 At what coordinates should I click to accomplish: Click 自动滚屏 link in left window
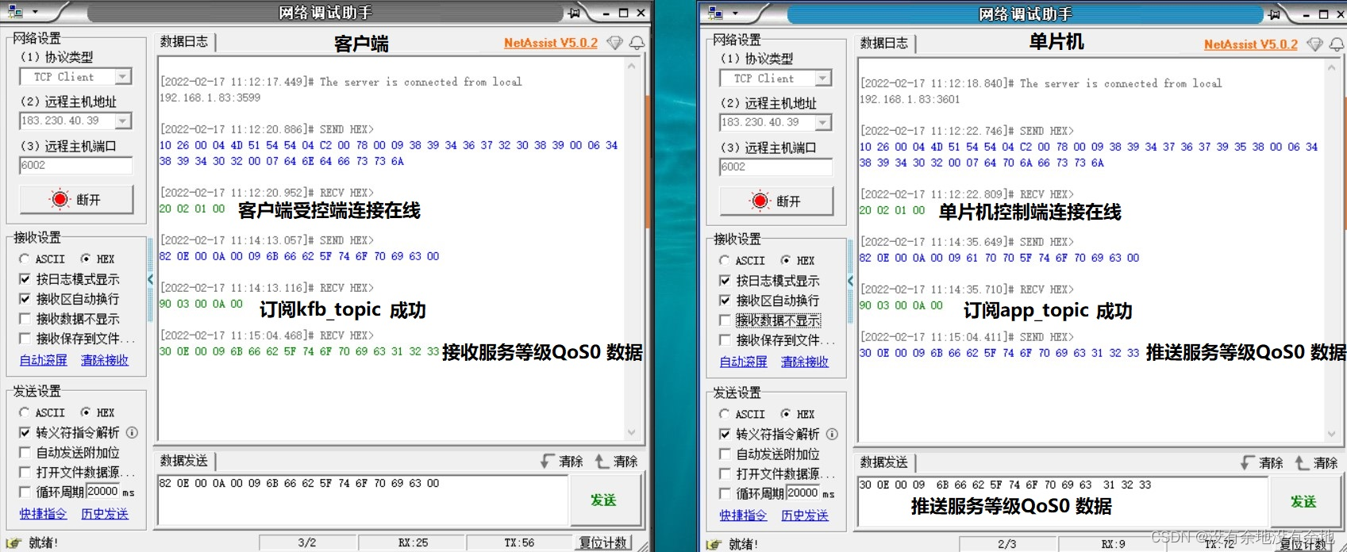click(x=44, y=360)
